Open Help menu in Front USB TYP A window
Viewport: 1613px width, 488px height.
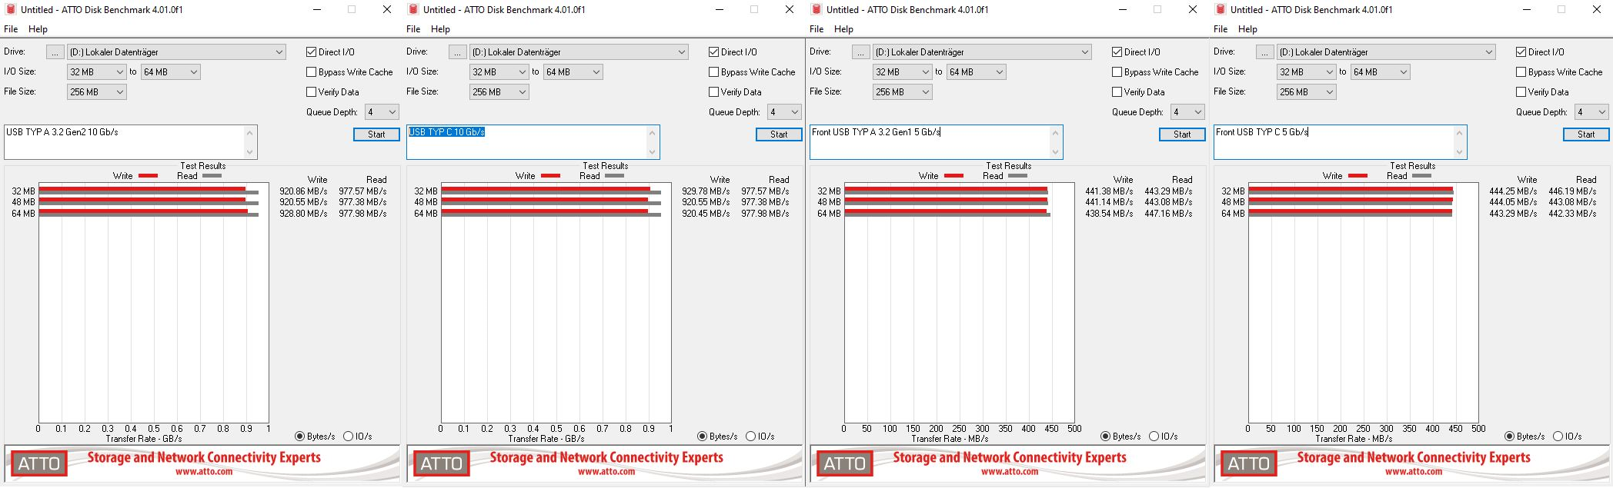click(x=843, y=29)
